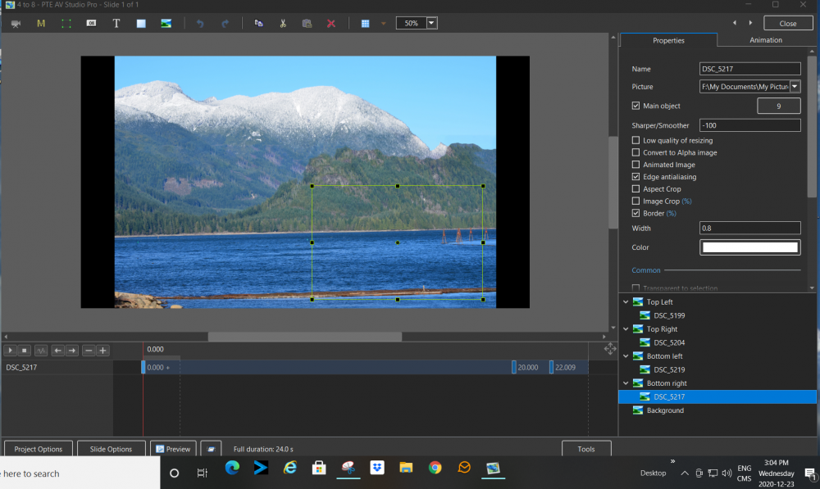
Task: Insert a Button object from toolbar
Action: click(x=91, y=23)
